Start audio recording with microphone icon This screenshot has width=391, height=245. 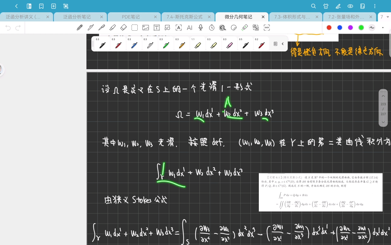click(x=201, y=28)
